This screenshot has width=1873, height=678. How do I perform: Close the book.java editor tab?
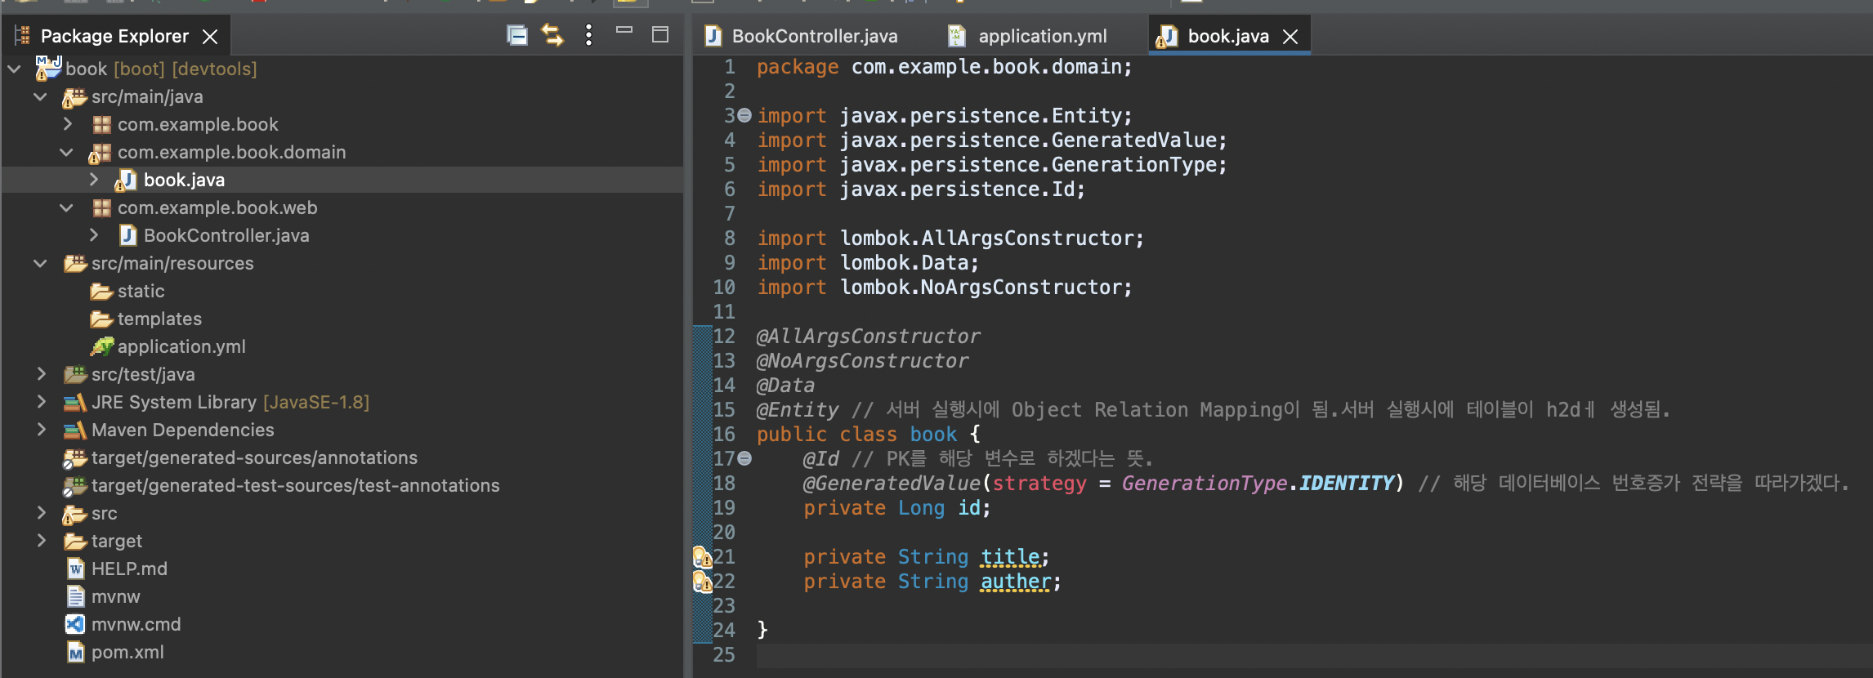click(1290, 37)
